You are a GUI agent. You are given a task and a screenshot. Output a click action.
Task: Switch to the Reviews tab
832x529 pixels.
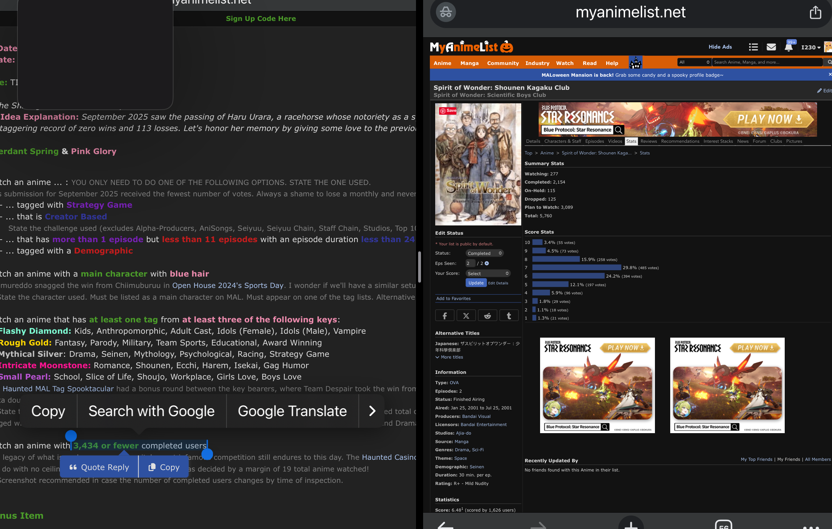649,141
